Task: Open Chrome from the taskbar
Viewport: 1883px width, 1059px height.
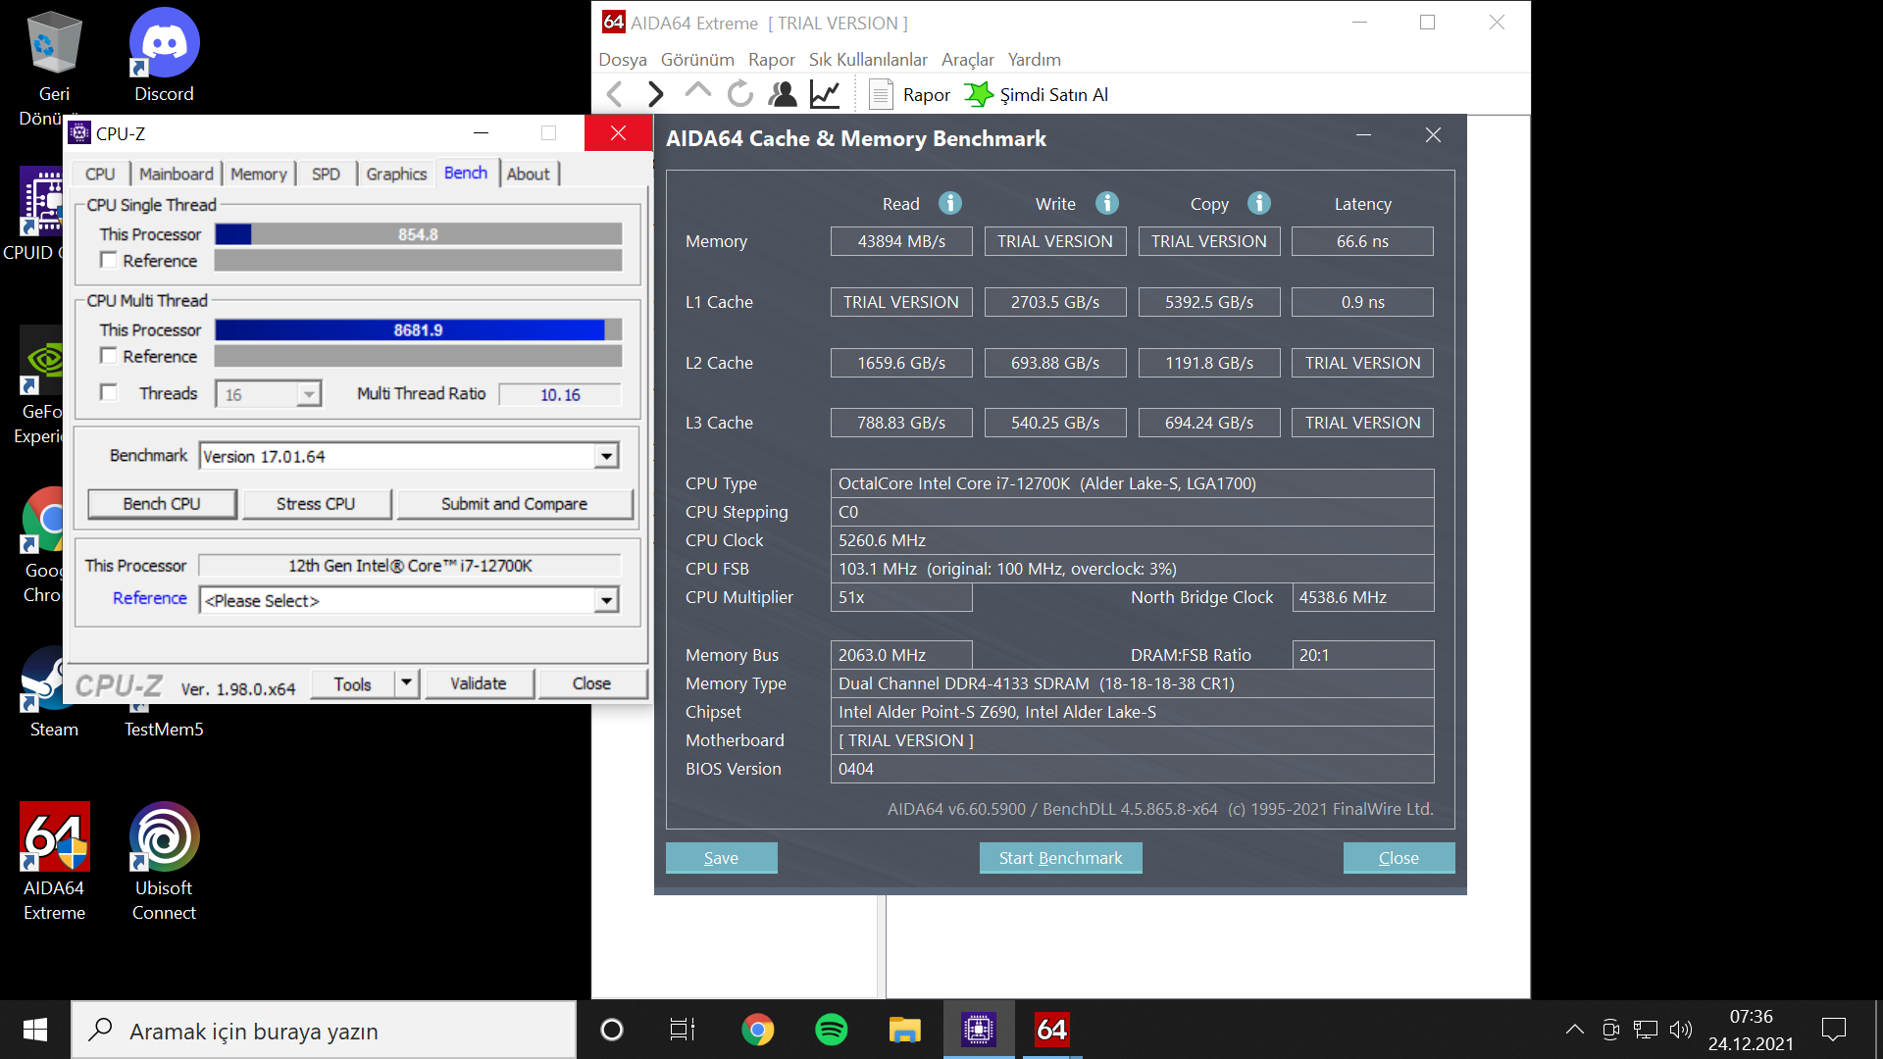Action: (x=757, y=1030)
